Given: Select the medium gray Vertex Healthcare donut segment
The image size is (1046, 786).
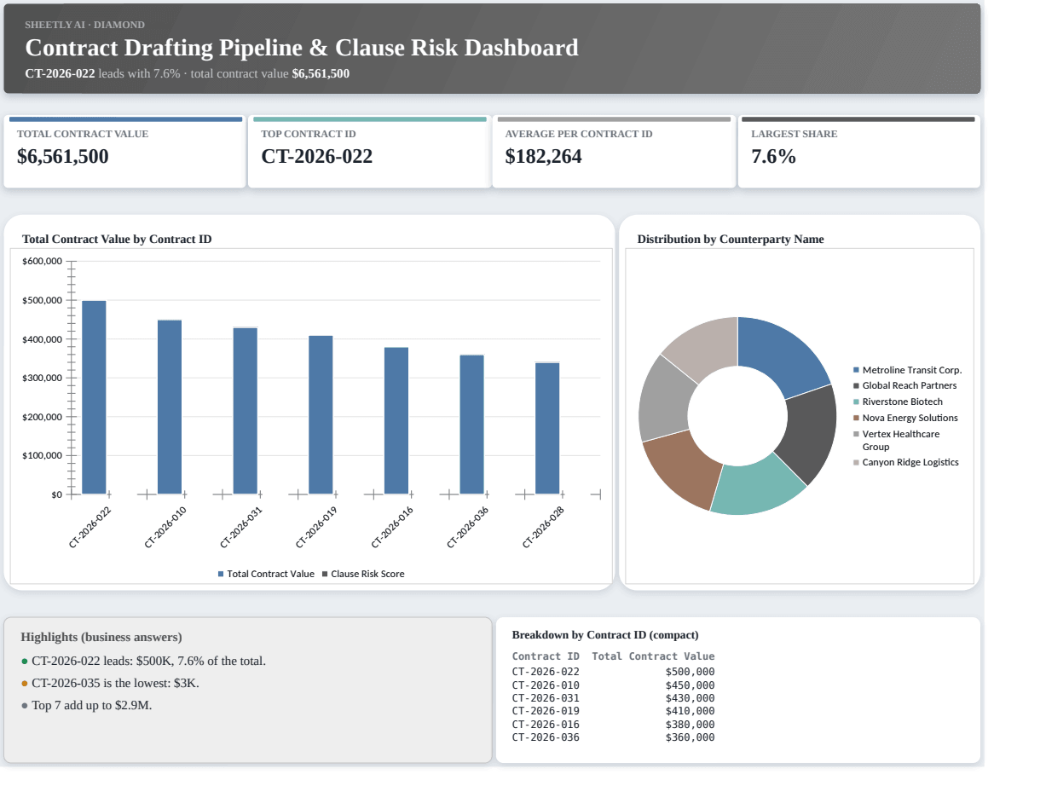Looking at the screenshot, I should click(x=663, y=400).
